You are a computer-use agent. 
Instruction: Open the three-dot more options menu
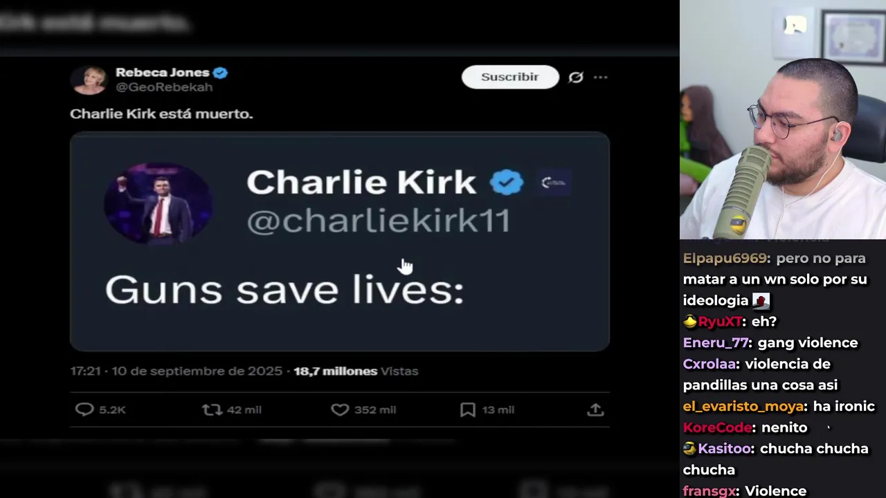600,77
